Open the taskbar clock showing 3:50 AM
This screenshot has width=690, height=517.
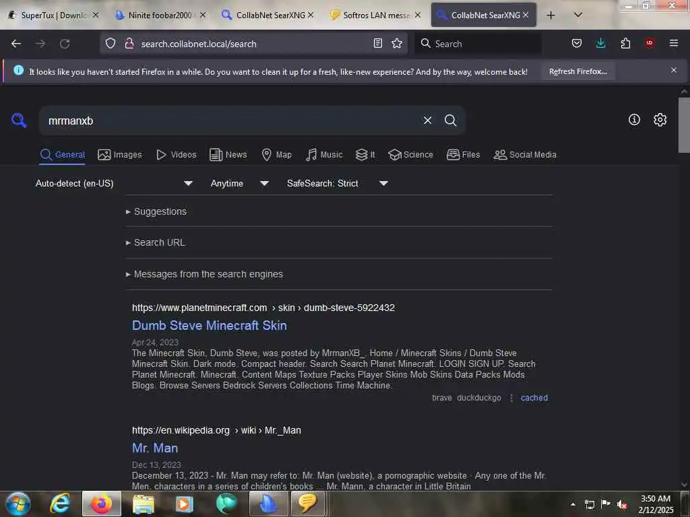point(656,504)
